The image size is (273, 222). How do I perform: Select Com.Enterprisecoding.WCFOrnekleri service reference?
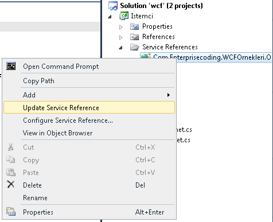click(212, 57)
